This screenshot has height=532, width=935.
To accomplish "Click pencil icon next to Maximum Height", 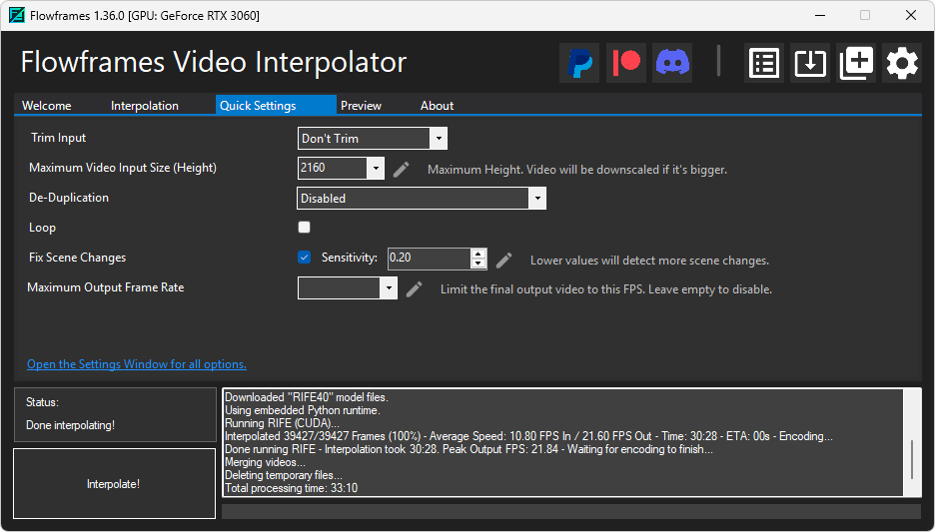I will tap(402, 170).
